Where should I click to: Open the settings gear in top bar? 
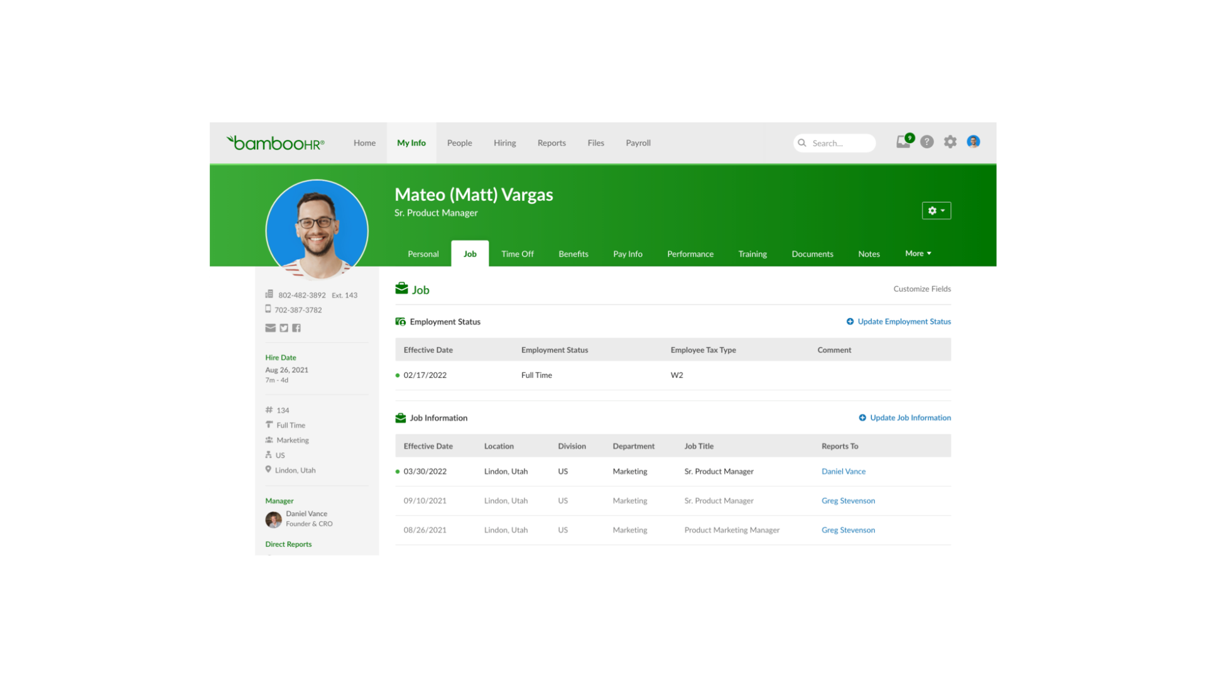[950, 143]
